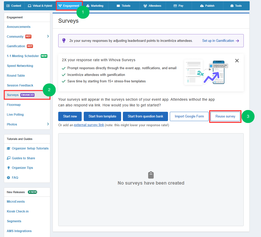Open the Segments link

click(14, 221)
